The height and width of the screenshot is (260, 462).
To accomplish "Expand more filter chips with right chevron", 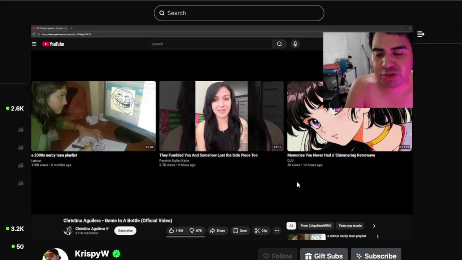I will click(374, 226).
